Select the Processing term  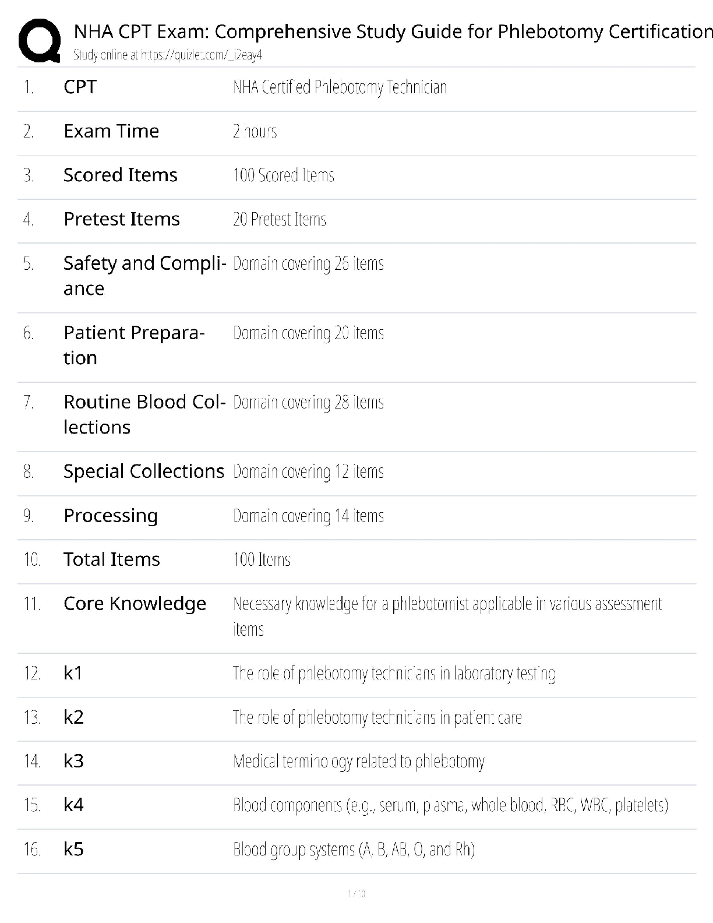click(x=111, y=516)
